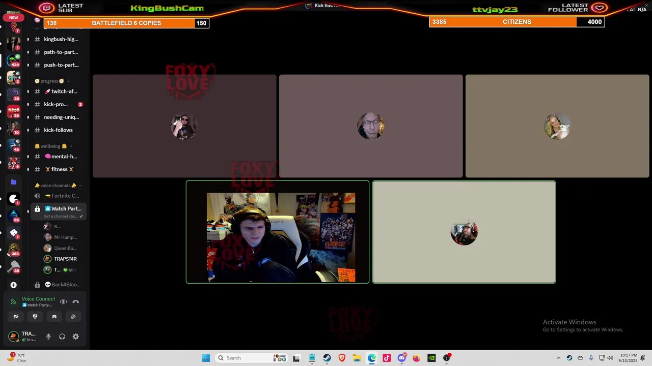
Task: Open the server with 46 badge
Action: coord(14,145)
